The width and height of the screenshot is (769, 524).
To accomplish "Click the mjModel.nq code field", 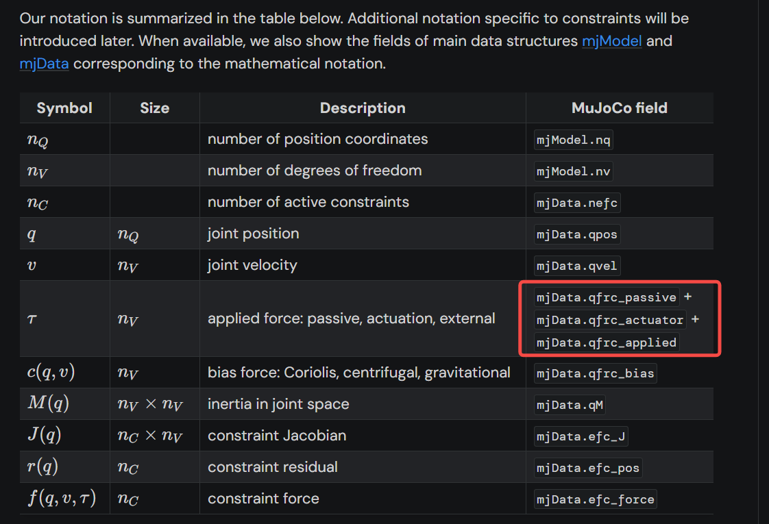I will tap(573, 140).
